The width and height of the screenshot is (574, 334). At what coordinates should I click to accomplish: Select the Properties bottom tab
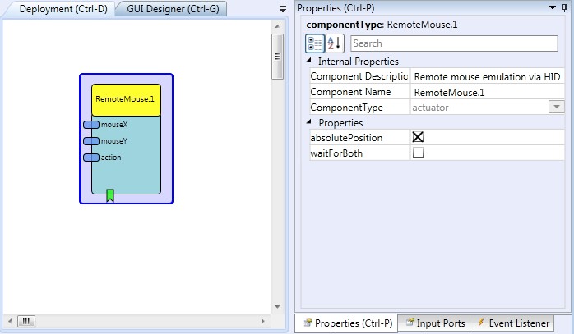[x=347, y=323]
